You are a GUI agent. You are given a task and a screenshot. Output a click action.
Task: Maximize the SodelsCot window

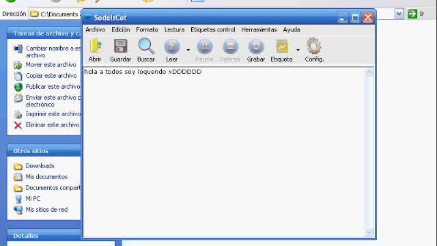click(x=355, y=18)
